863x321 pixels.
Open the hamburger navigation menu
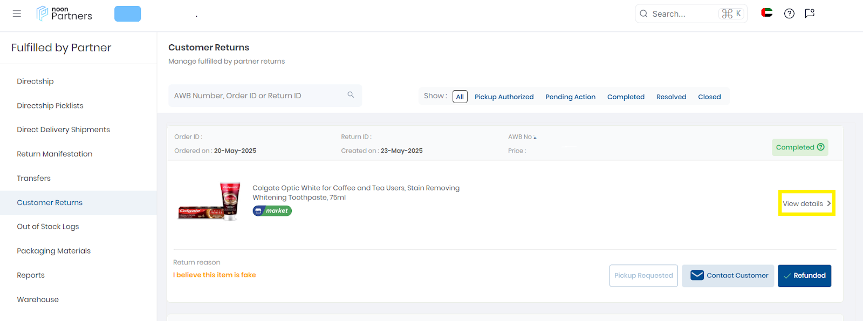coord(17,13)
